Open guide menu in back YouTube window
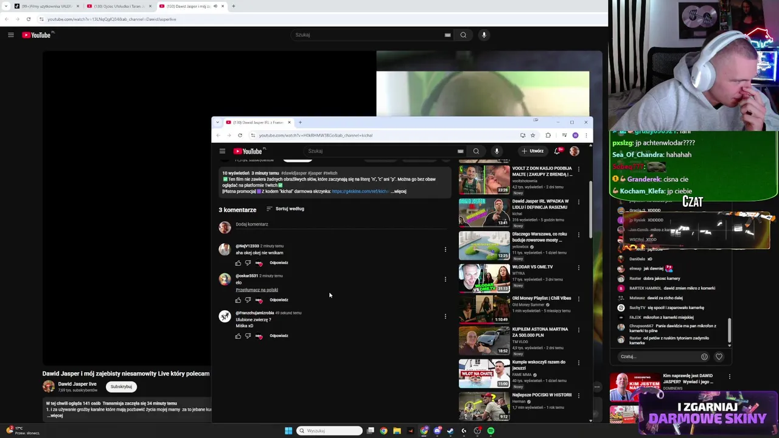 coord(10,35)
